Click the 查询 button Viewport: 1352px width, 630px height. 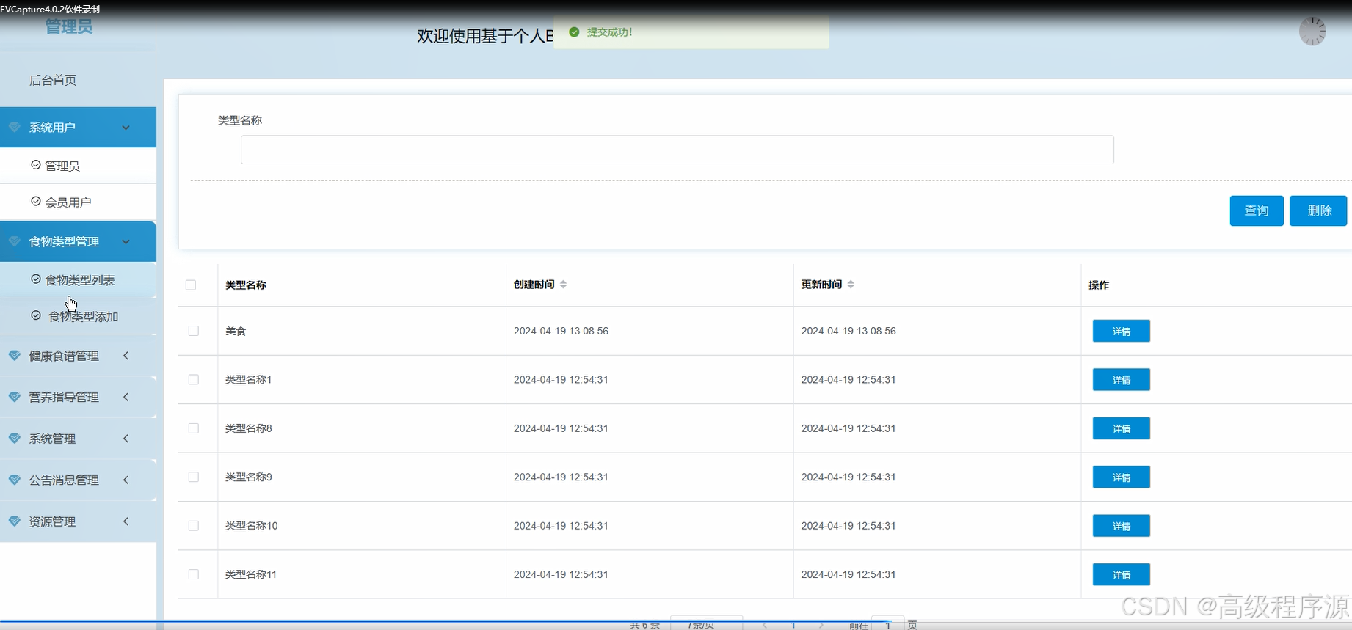[x=1257, y=210]
